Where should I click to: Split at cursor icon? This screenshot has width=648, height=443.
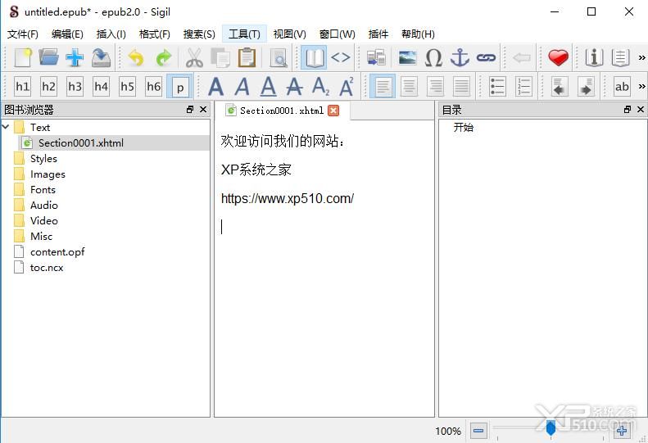point(376,57)
